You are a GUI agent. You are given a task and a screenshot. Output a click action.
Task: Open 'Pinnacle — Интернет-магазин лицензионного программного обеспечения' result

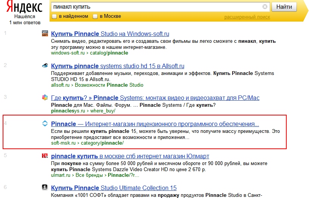(x=155, y=124)
